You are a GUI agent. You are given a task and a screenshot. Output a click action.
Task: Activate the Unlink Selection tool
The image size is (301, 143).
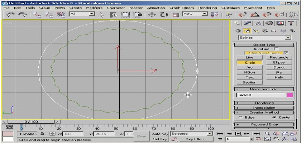coord(49,15)
